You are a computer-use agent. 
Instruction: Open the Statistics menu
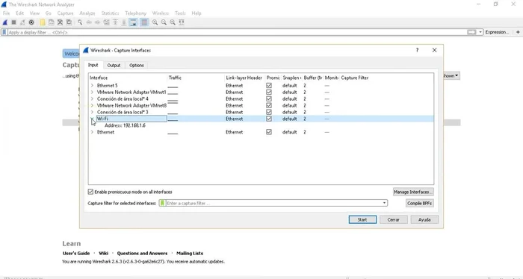coord(110,13)
